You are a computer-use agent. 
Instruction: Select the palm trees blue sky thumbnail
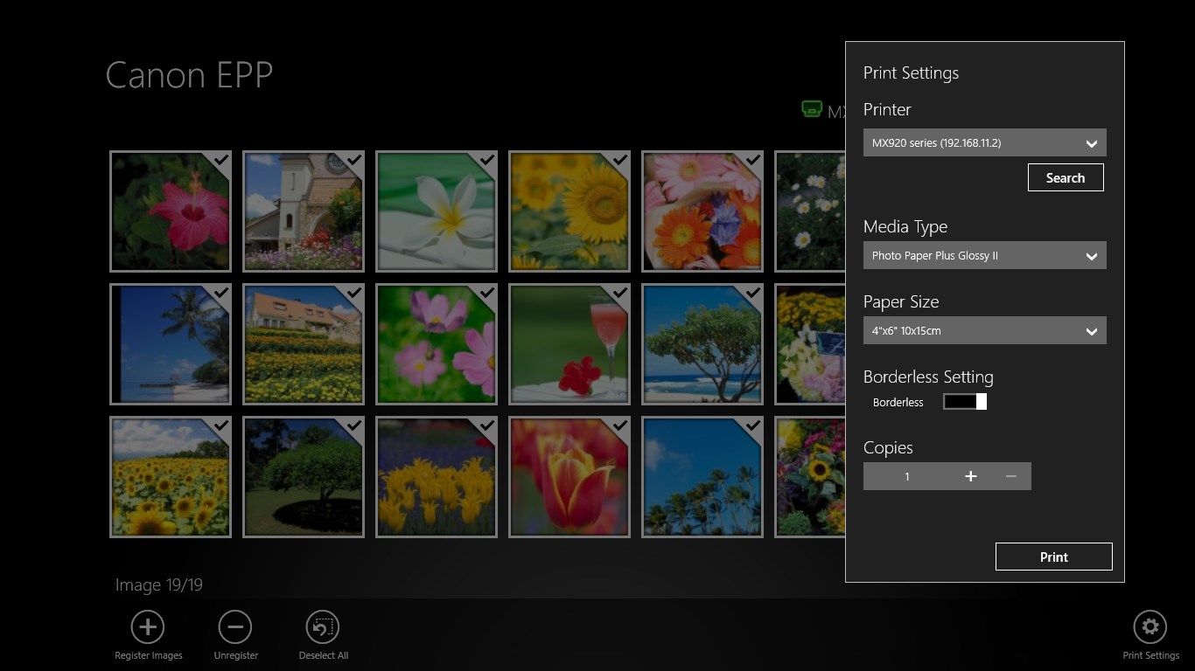pos(702,477)
